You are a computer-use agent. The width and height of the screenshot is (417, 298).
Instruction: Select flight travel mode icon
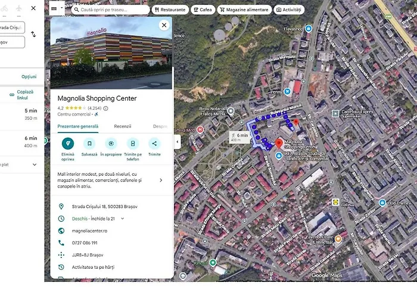coord(18,8)
